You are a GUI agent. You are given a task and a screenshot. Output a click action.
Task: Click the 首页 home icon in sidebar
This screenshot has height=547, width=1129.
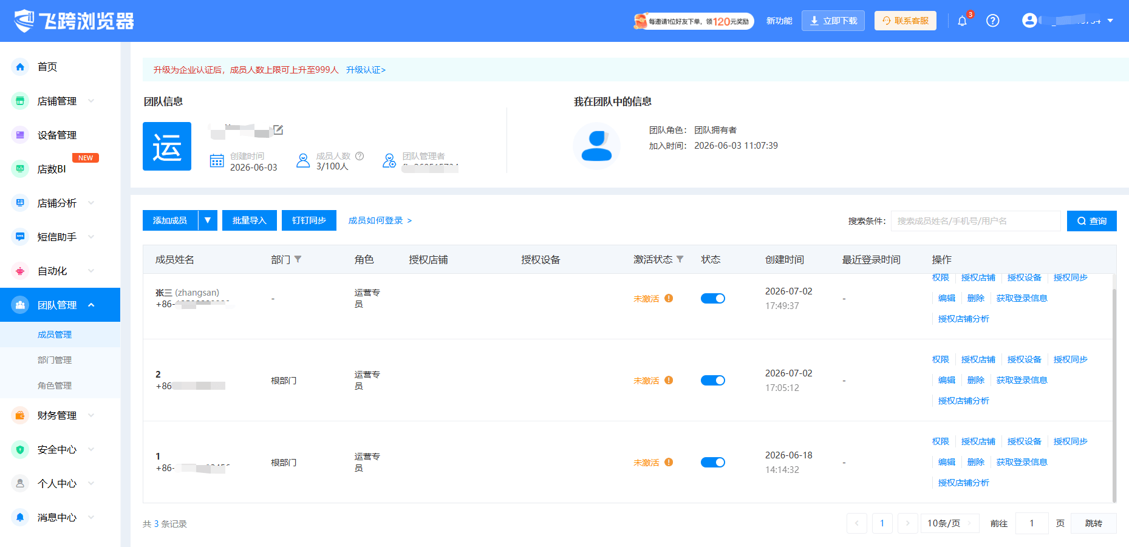(x=20, y=67)
